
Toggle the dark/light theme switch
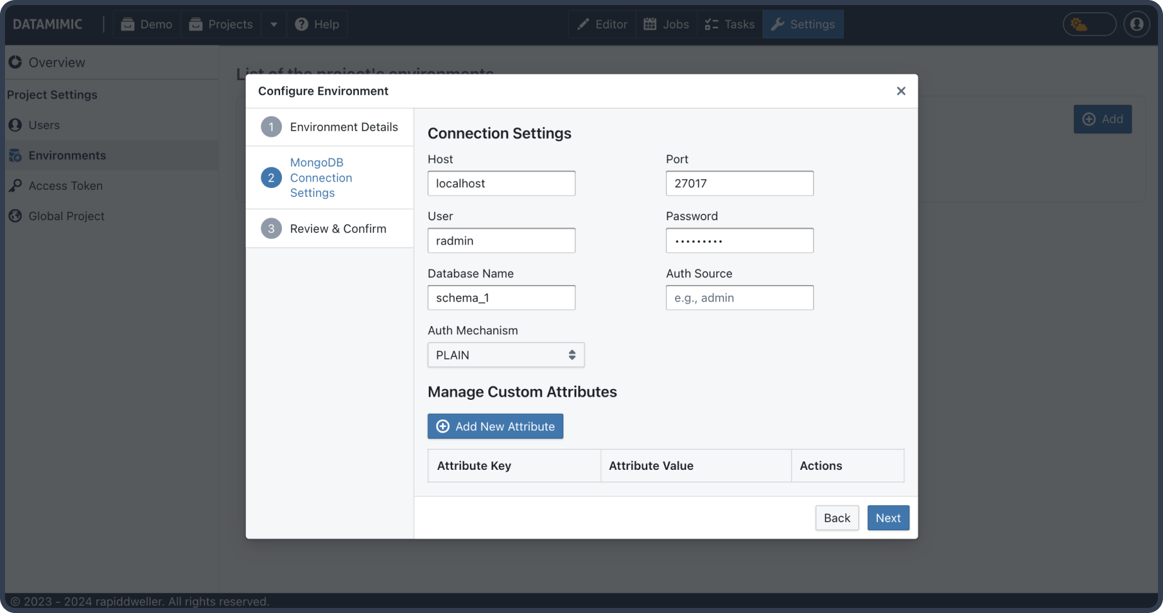(1089, 25)
